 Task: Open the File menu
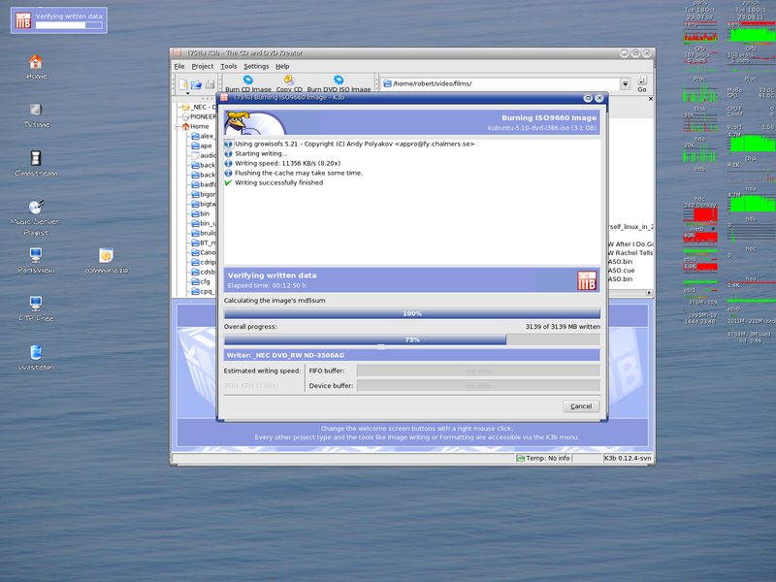179,66
